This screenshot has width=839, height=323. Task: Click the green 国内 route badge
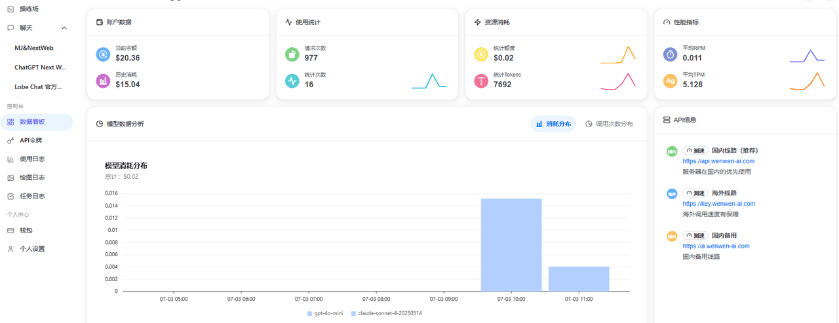(x=672, y=151)
